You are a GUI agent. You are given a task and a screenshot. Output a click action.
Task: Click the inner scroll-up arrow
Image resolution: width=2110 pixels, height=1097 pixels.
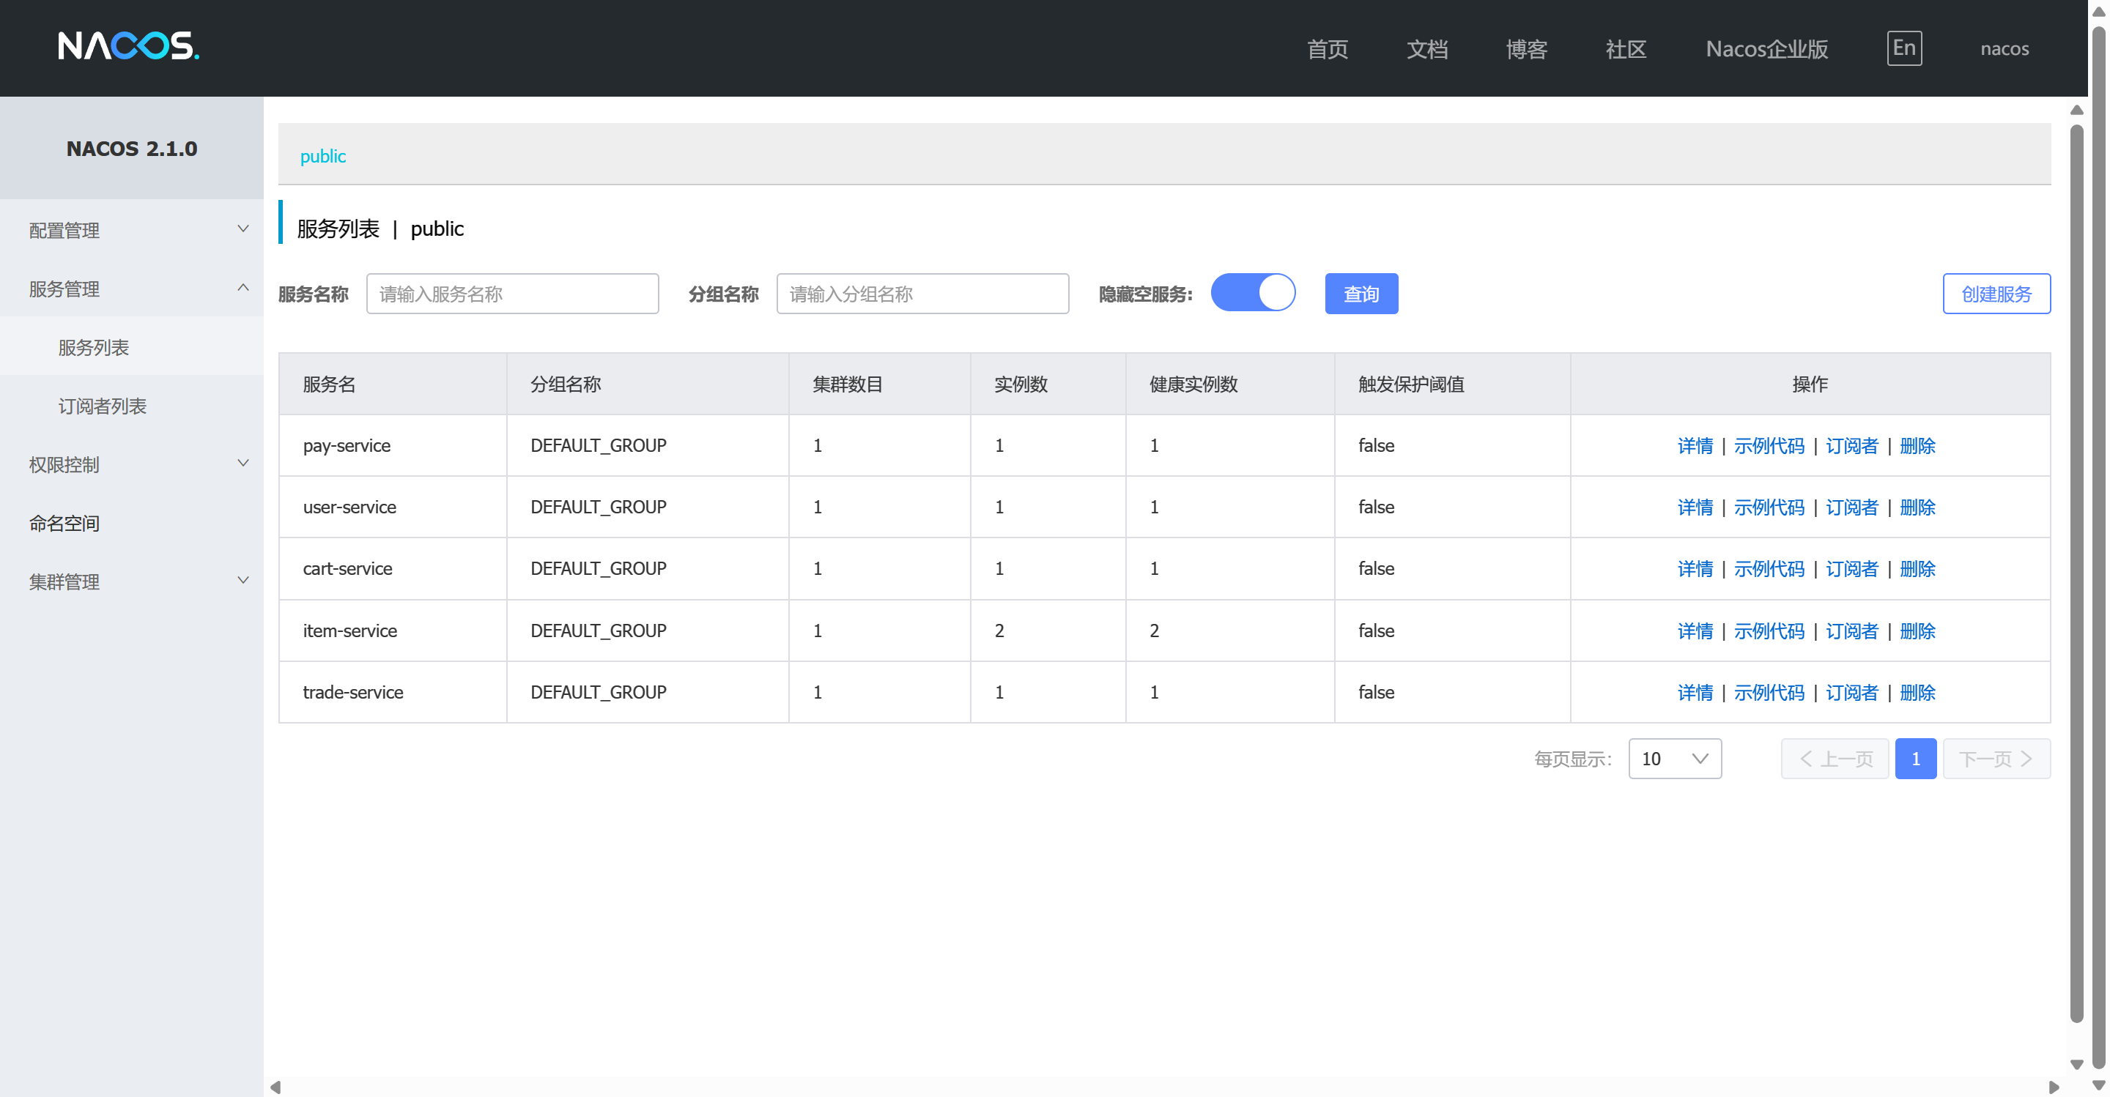tap(2076, 110)
